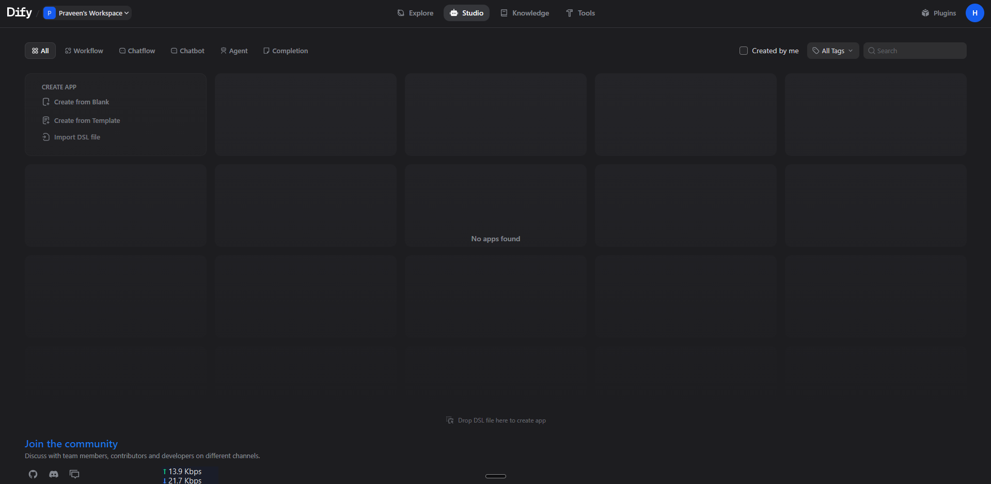Select the Chatbot filter tab
The image size is (991, 484).
[x=187, y=51]
